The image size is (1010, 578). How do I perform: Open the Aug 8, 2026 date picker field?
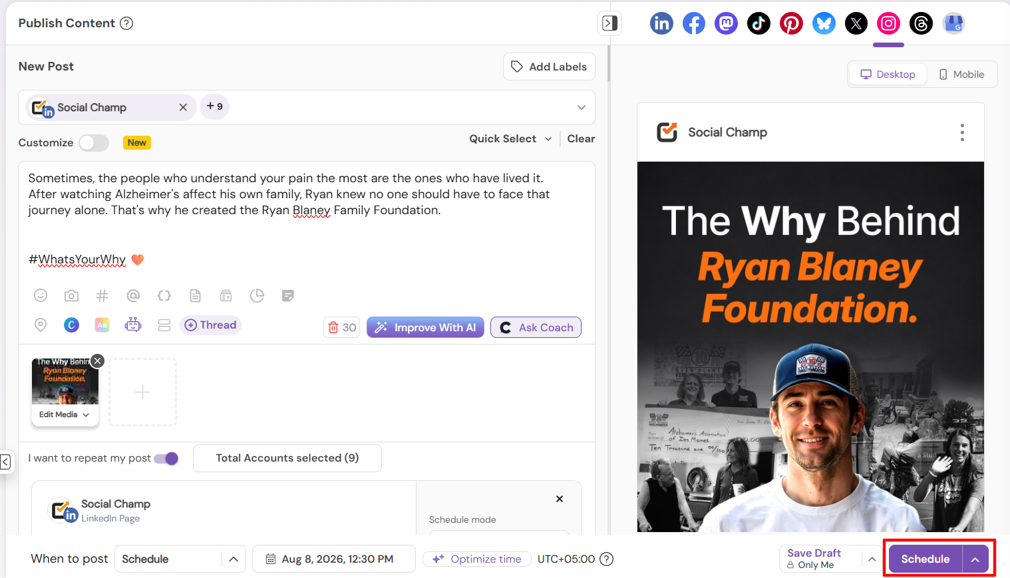(334, 559)
